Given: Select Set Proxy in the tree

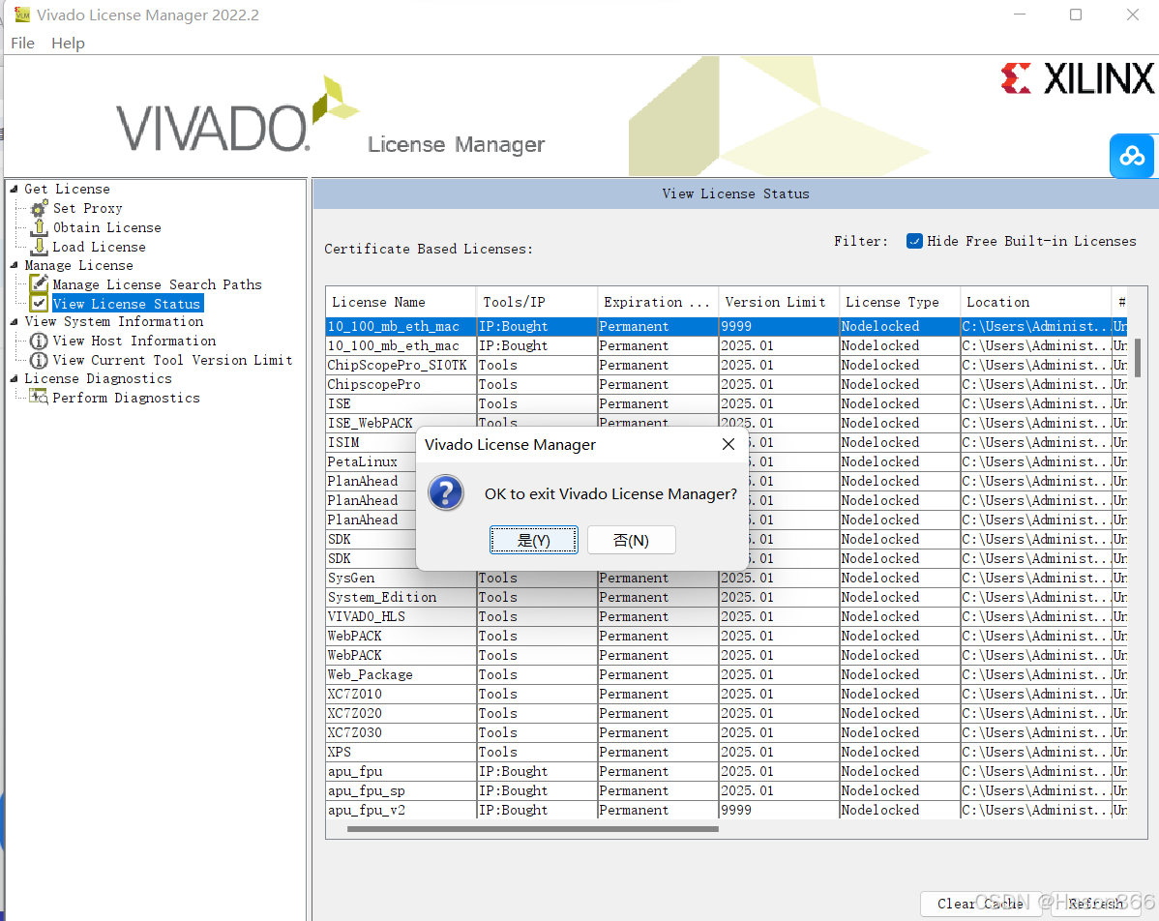Looking at the screenshot, I should pyautogui.click(x=87, y=208).
